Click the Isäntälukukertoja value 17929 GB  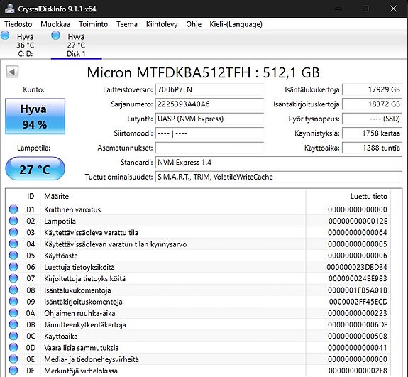(372, 90)
